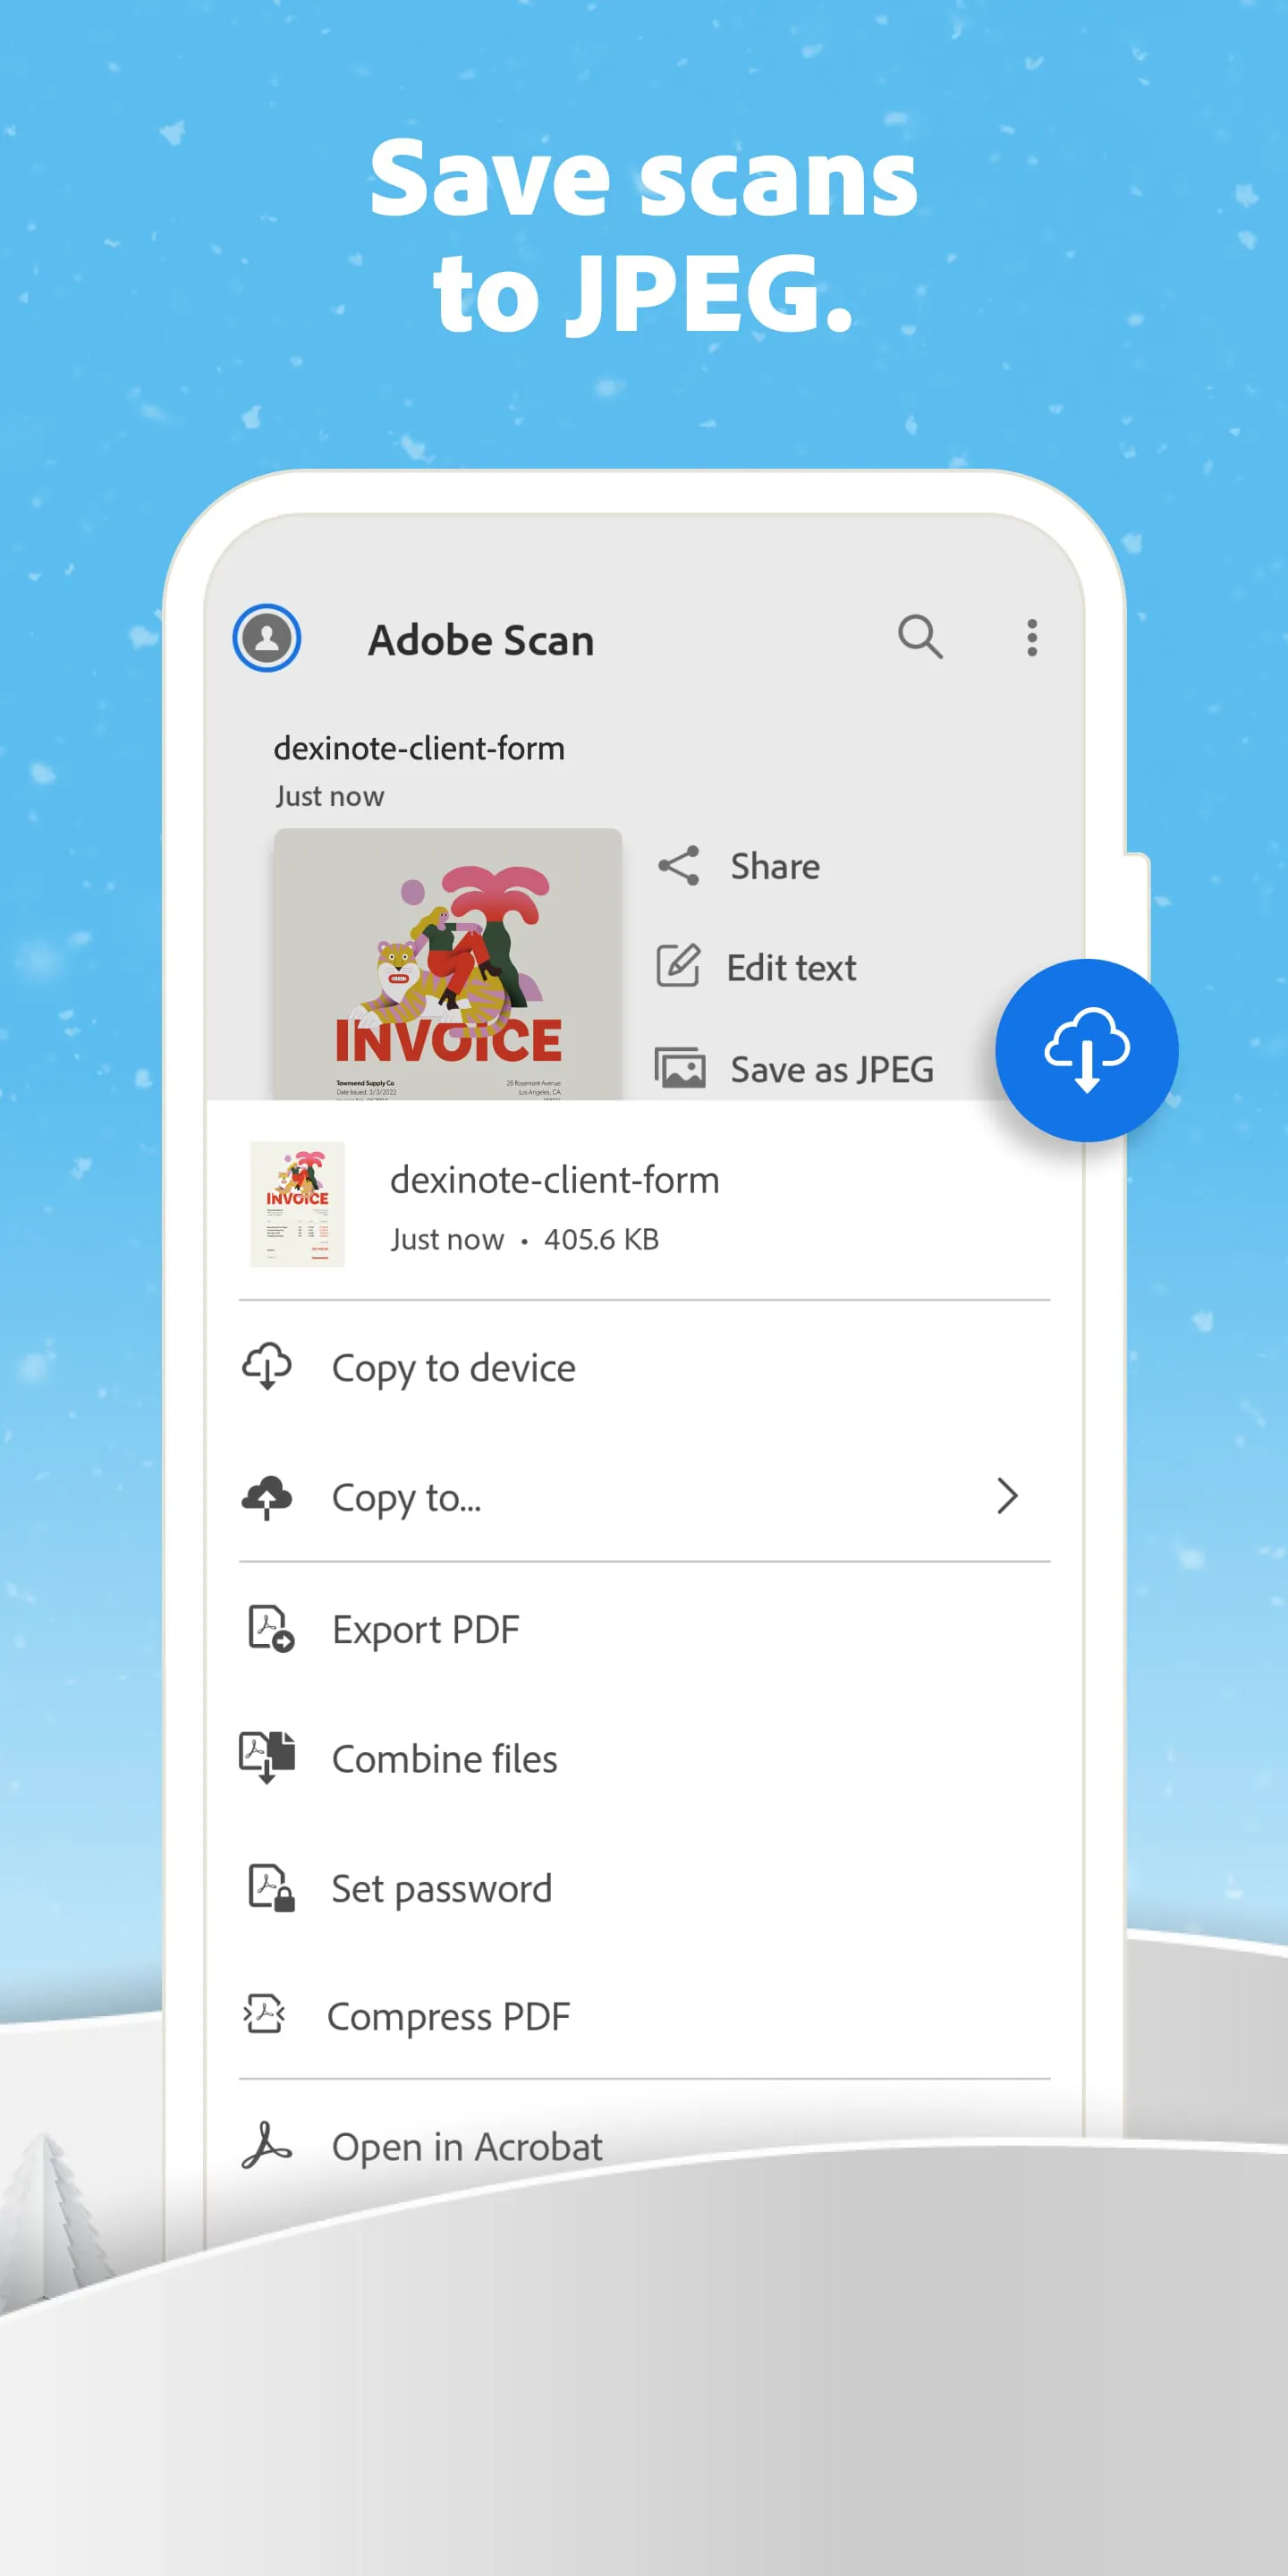Click 'Just now' under the top file name

click(330, 796)
